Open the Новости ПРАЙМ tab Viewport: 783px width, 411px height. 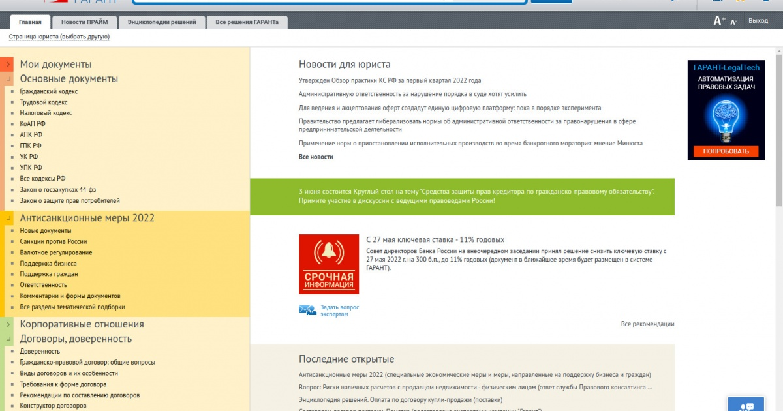click(x=85, y=22)
